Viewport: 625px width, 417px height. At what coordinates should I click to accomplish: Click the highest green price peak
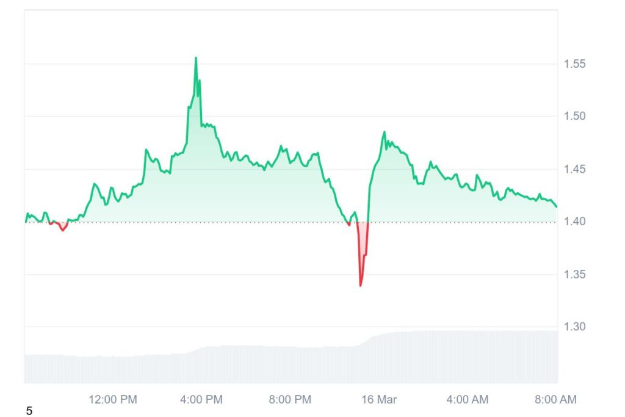[196, 58]
